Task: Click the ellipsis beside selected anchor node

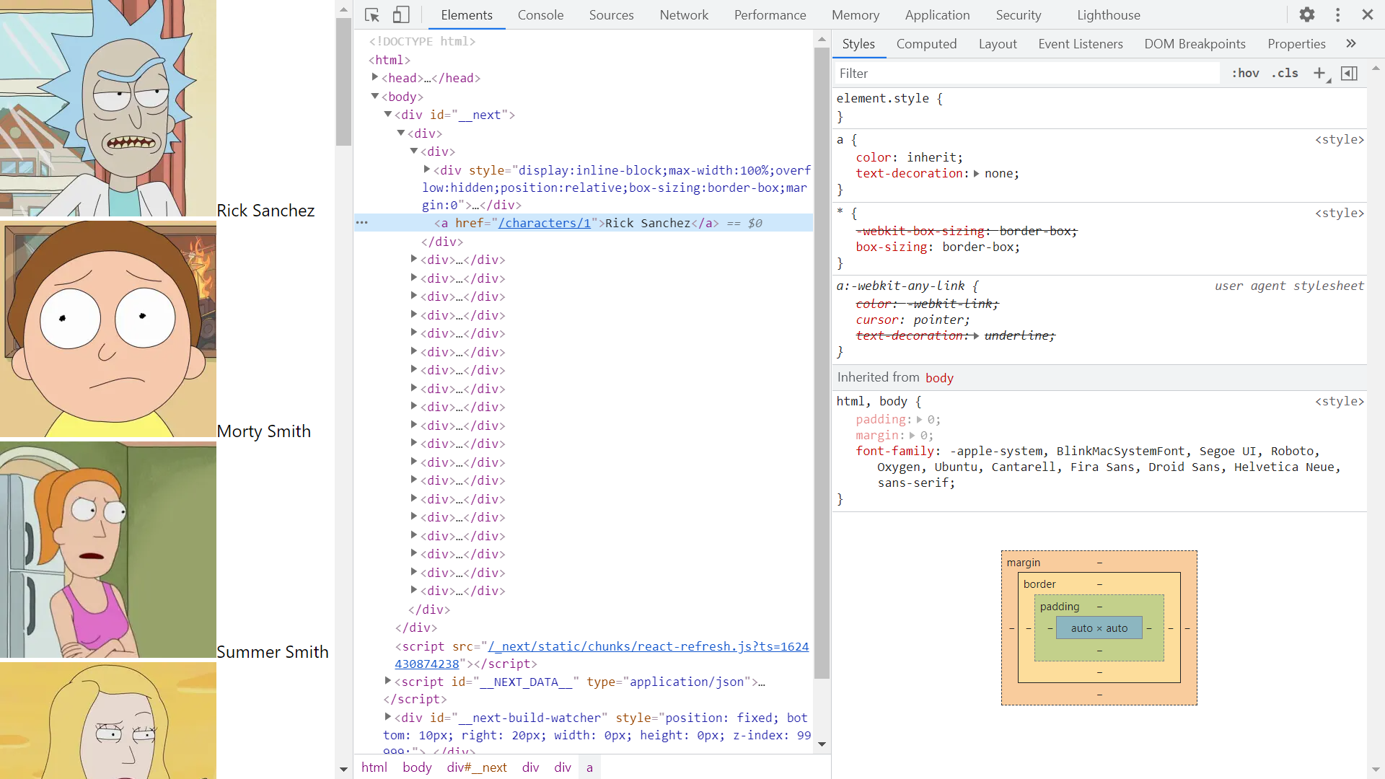Action: 362,223
